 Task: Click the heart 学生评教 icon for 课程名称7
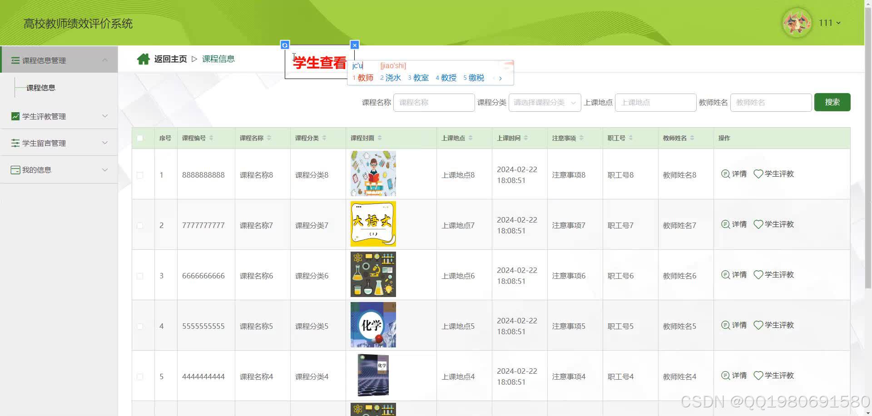tap(758, 224)
